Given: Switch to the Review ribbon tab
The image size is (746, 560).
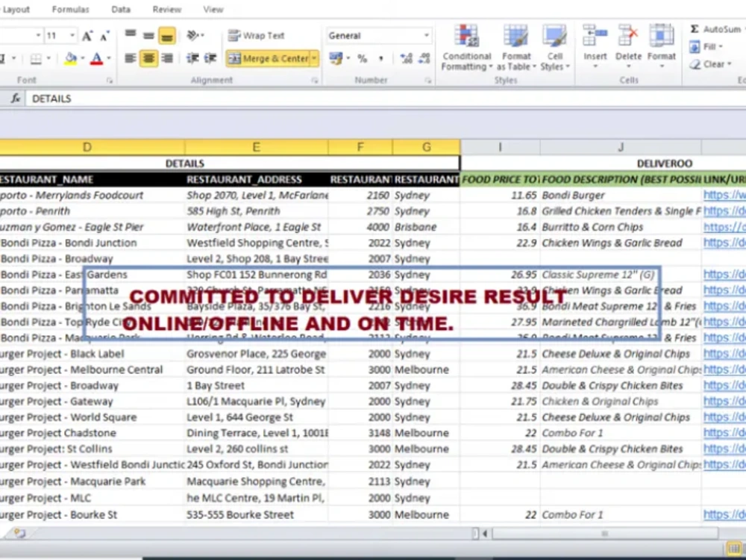Looking at the screenshot, I should pyautogui.click(x=167, y=10).
